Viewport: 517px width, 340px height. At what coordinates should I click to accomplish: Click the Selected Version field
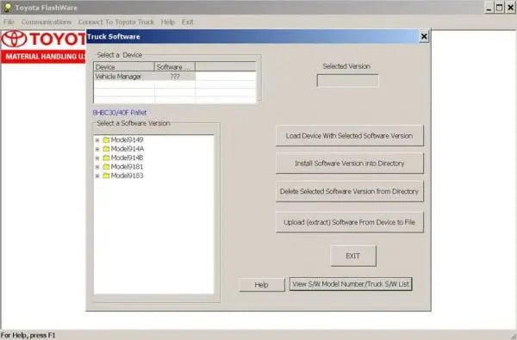pos(348,81)
